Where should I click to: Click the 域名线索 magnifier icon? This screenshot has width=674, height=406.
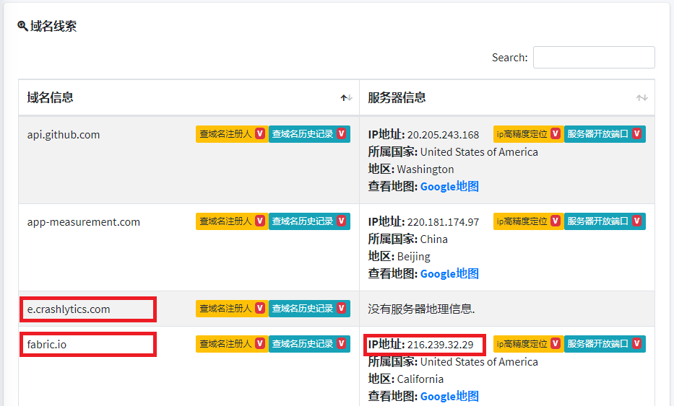click(x=22, y=26)
